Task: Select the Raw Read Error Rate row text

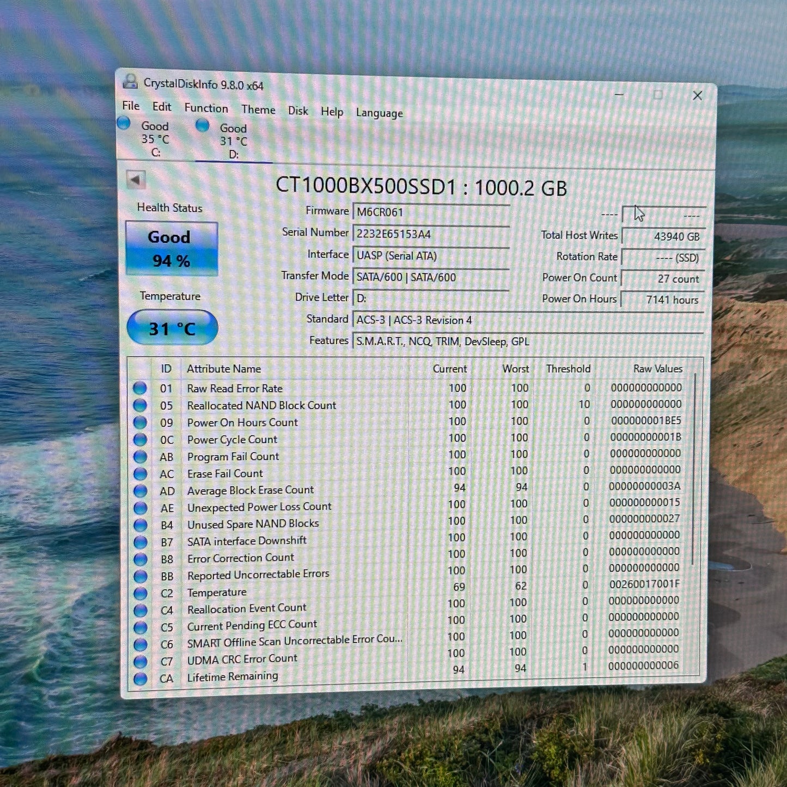Action: pyautogui.click(x=235, y=388)
